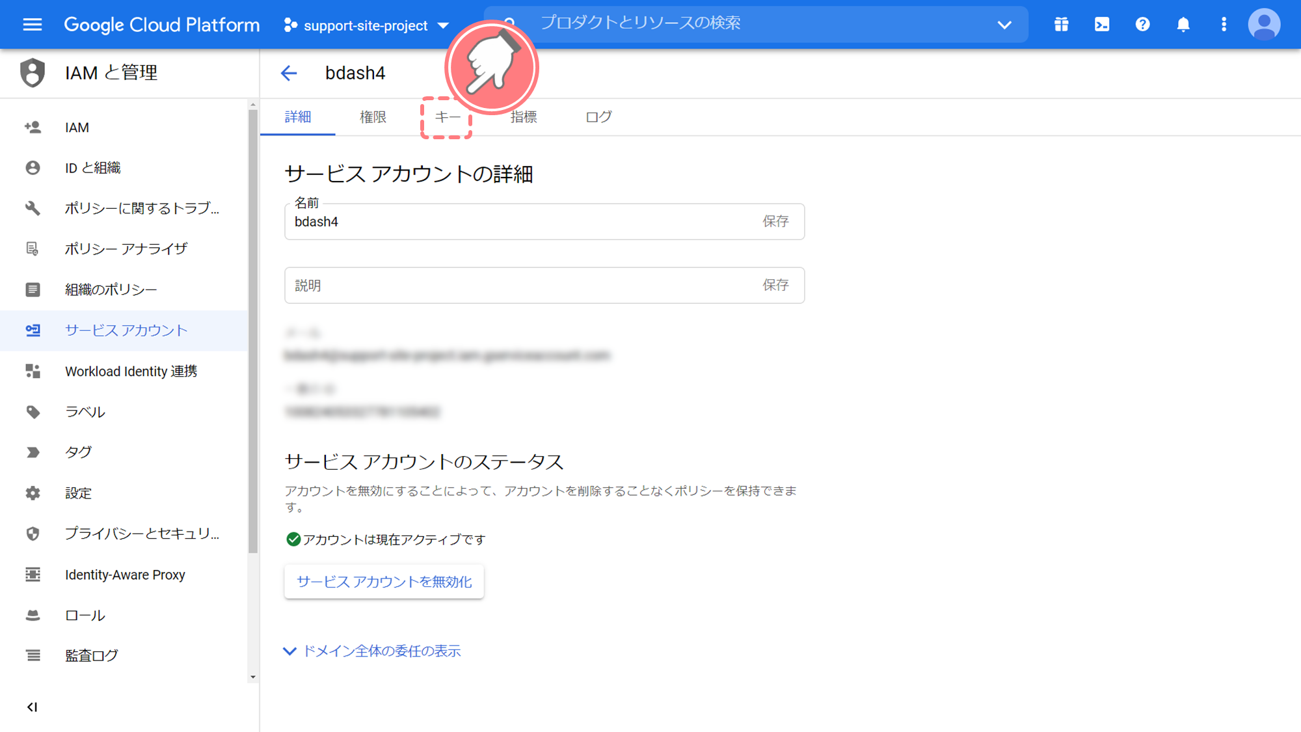Switch to the 指標 tab

[x=524, y=117]
